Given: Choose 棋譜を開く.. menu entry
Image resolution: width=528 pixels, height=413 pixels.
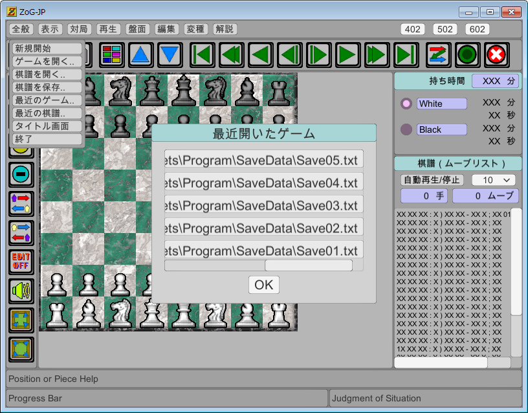Looking at the screenshot, I should pos(47,74).
